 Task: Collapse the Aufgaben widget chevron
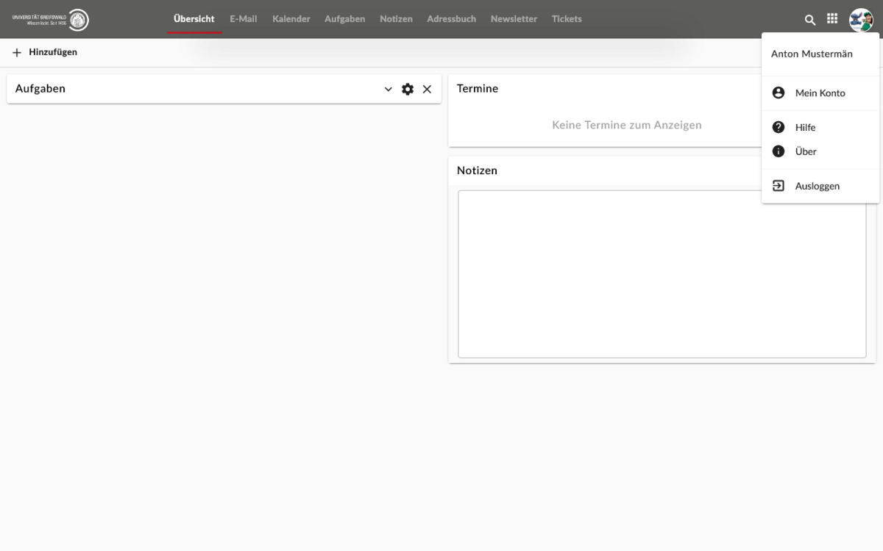tap(389, 89)
